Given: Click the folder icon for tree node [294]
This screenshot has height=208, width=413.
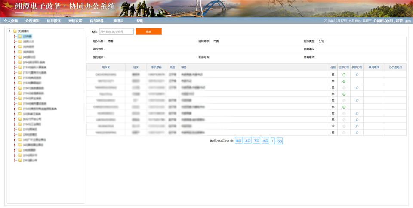Looking at the screenshot, I should pos(20,62).
